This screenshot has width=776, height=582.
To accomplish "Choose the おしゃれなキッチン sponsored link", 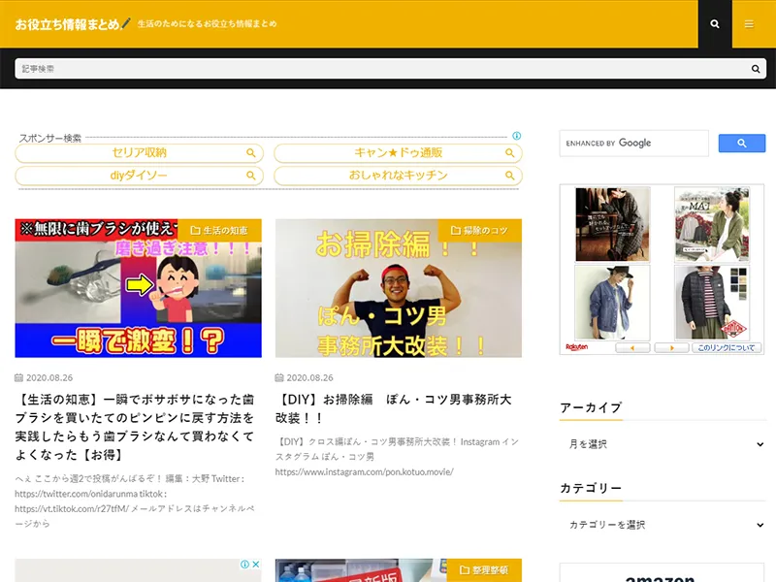I will (398, 176).
